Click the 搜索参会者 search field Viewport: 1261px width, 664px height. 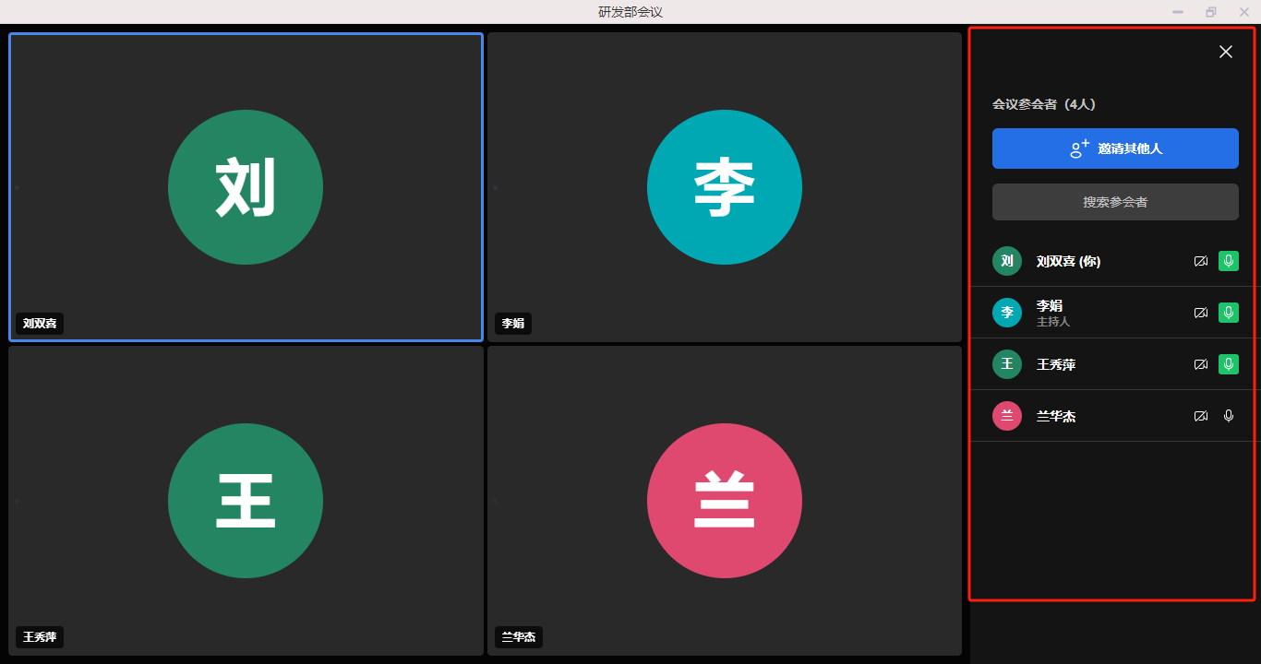(x=1115, y=202)
